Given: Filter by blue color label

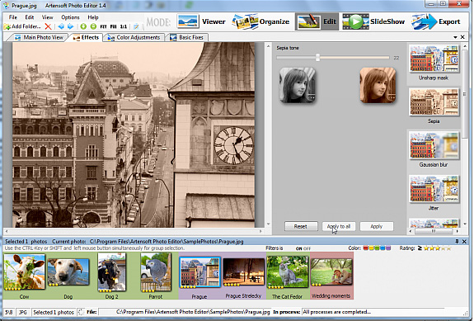Looking at the screenshot, I should click(x=382, y=248).
